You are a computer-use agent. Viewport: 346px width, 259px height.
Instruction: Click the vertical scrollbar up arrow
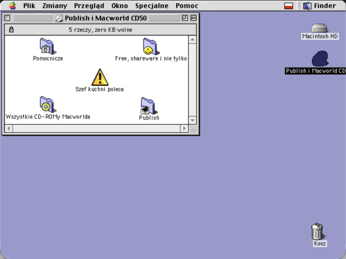pyautogui.click(x=192, y=39)
